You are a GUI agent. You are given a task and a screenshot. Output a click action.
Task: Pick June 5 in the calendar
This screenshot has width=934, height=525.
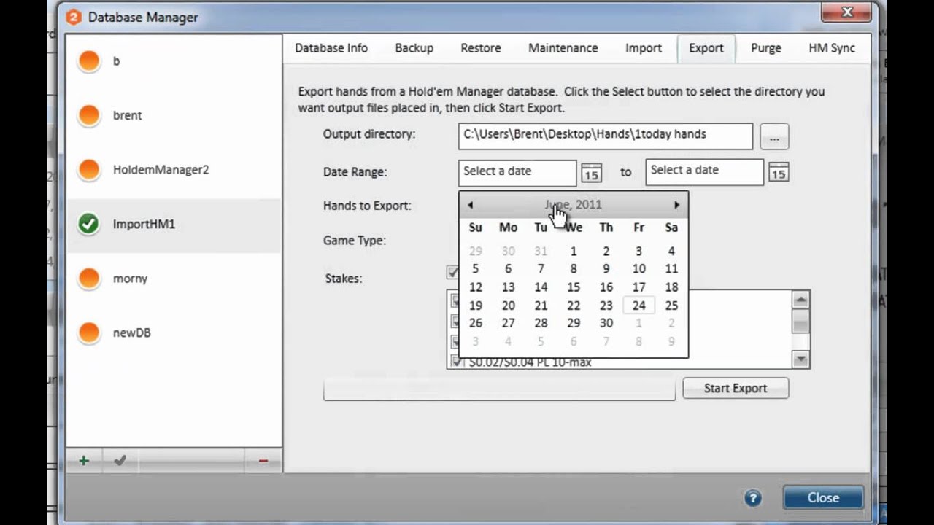tap(476, 269)
